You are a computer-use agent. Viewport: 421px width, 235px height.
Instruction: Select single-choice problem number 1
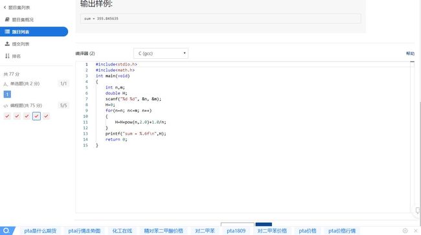coord(7,94)
